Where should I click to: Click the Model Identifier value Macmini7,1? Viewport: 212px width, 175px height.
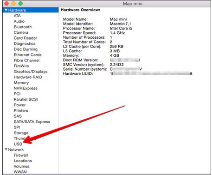(120, 24)
